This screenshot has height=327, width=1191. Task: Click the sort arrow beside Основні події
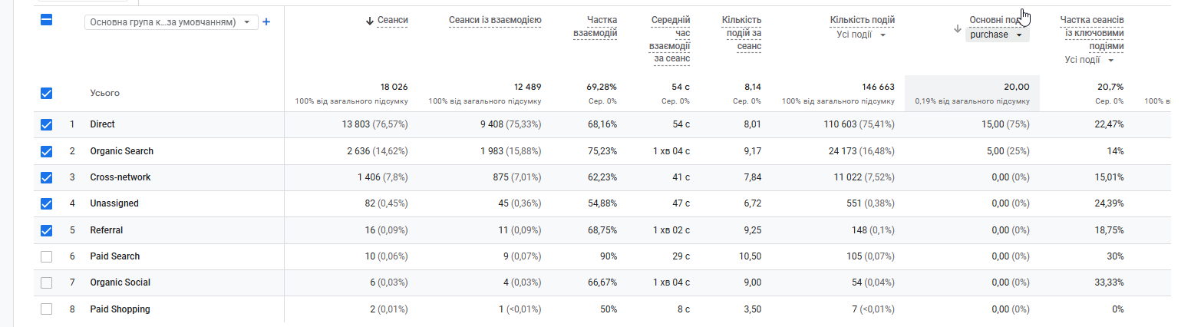(x=957, y=28)
